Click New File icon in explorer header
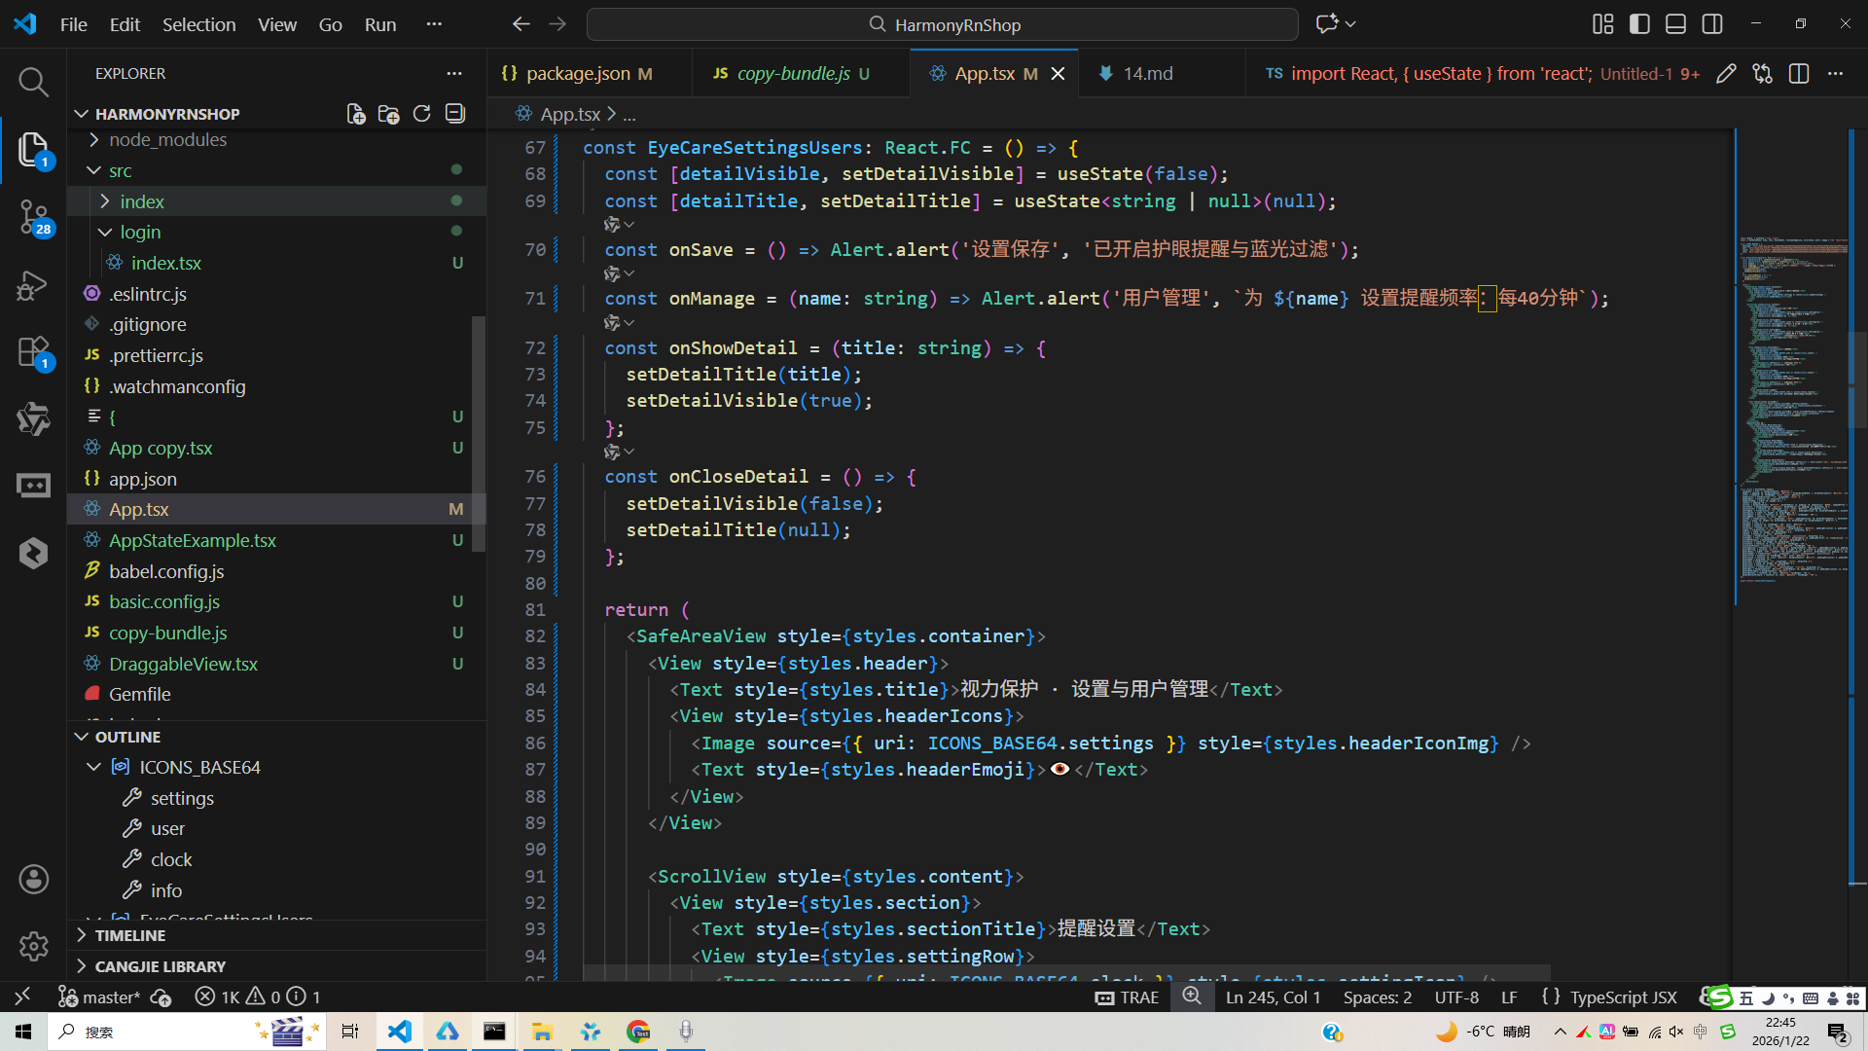 [356, 114]
